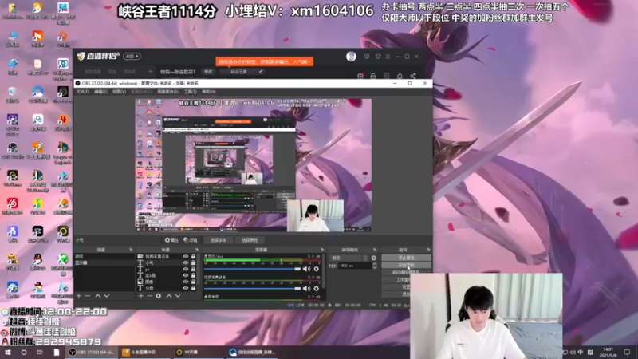
Task: Pop out the Scenes dock panel icon
Action: [x=131, y=250]
